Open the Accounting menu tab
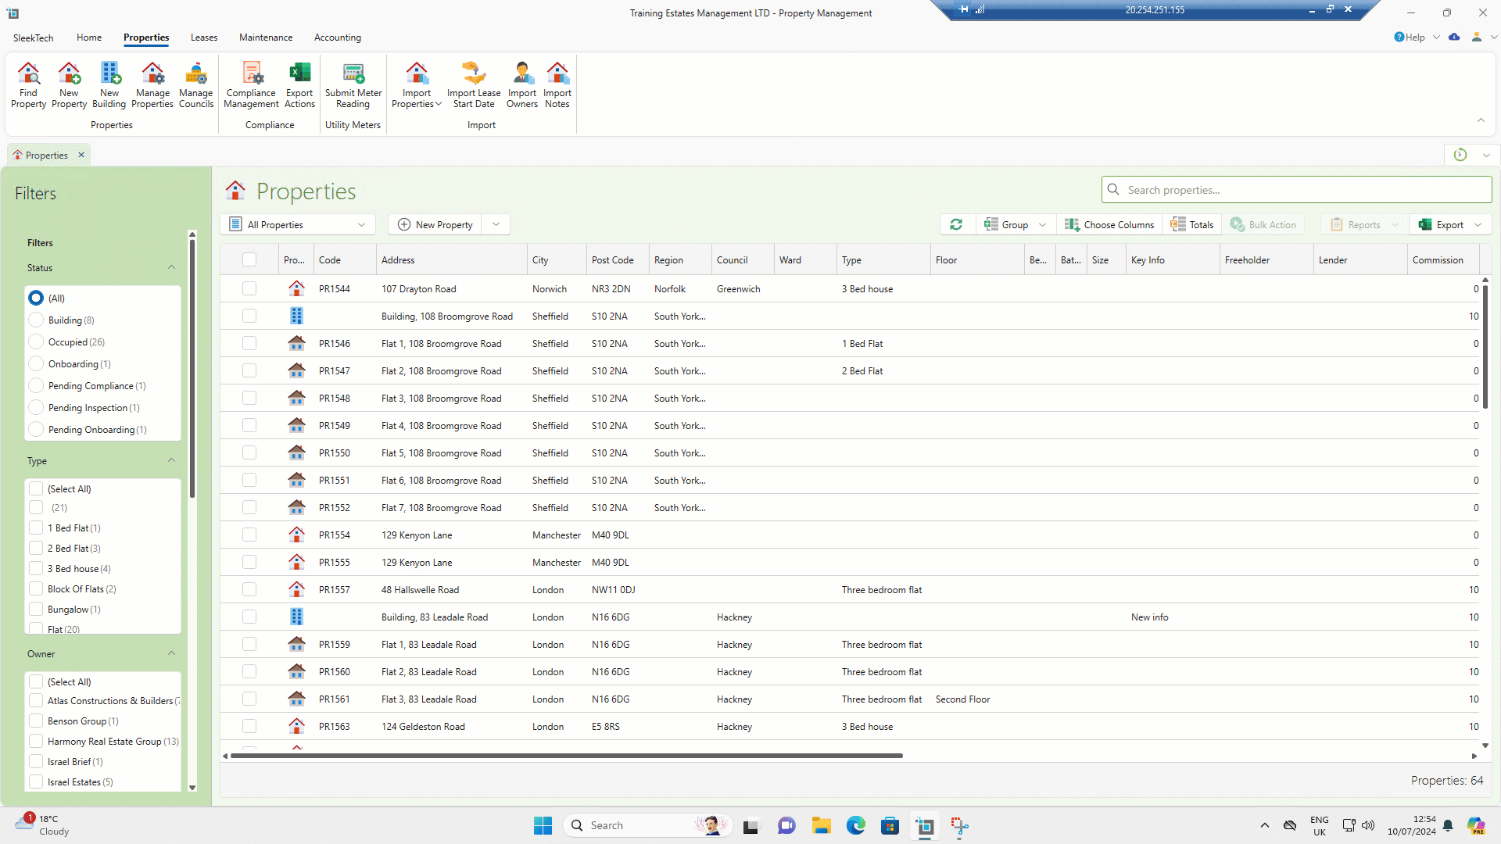The width and height of the screenshot is (1501, 844). 337,38
